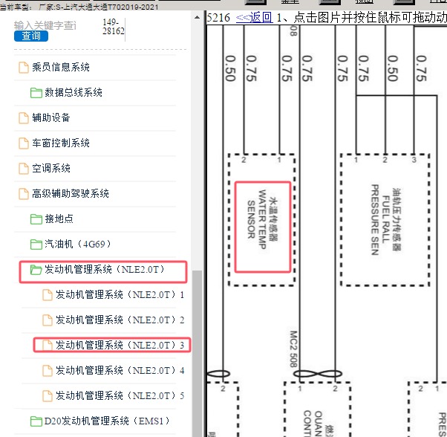Viewport: 447px width, 437px height.
Task: Click the 149-28162 text beside search
Action: click(113, 27)
